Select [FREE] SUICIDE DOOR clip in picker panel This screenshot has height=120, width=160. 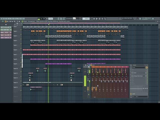pos(6,30)
